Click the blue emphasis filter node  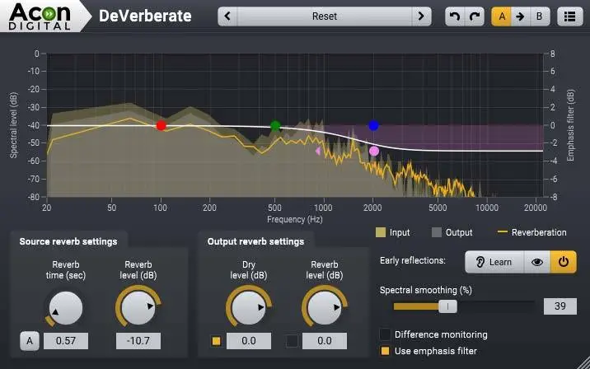click(373, 126)
